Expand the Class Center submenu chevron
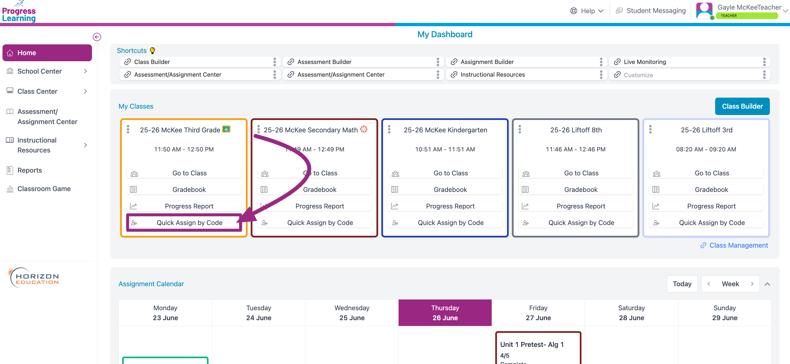The width and height of the screenshot is (790, 364). pos(86,91)
